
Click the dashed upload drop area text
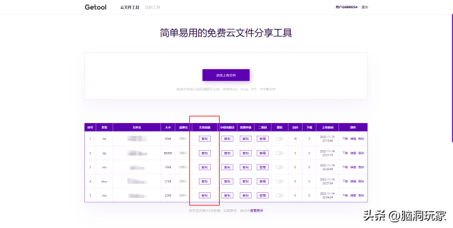[226, 89]
